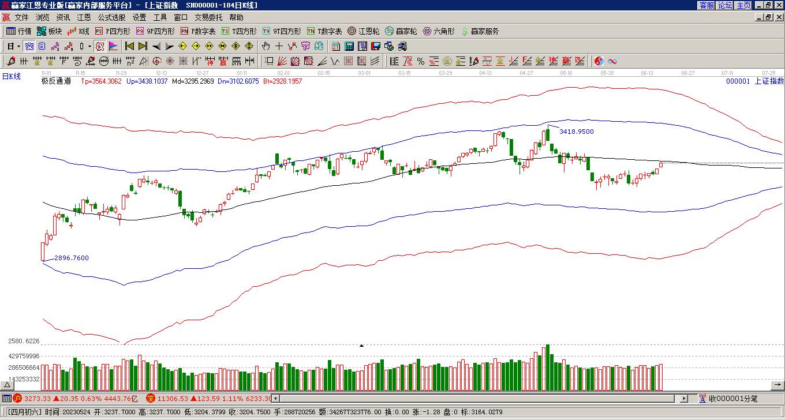Click the up-triangle button beside volume panel
This screenshot has width=785, height=420.
[7, 385]
